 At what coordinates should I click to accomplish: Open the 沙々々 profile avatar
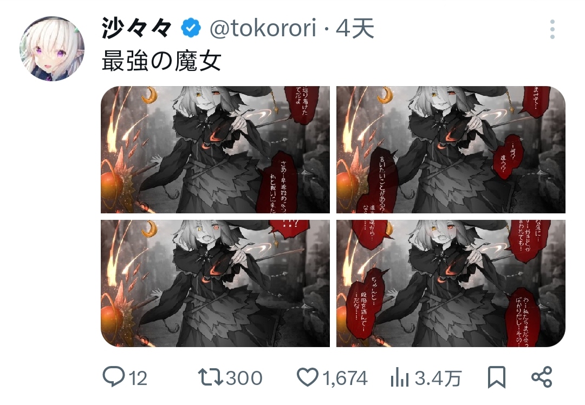coord(52,49)
